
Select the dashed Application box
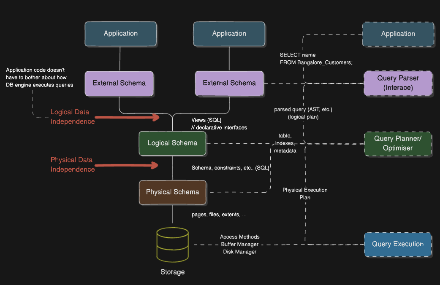[398, 34]
